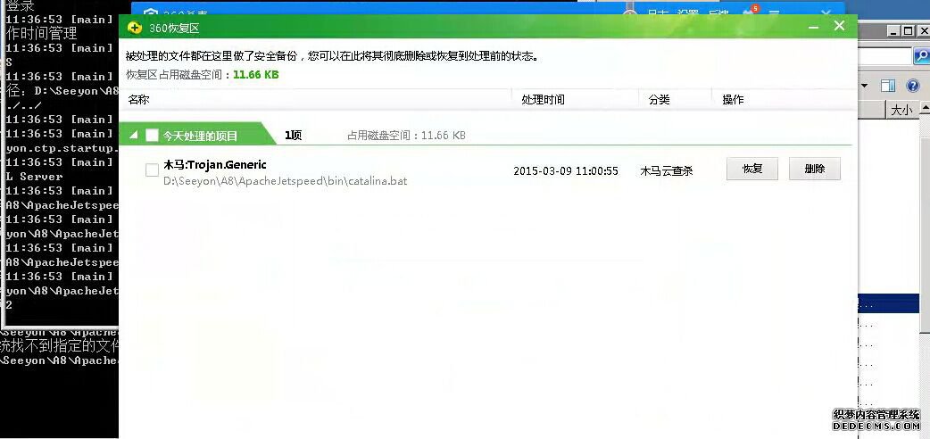Click the Explorer search input field

point(885,56)
